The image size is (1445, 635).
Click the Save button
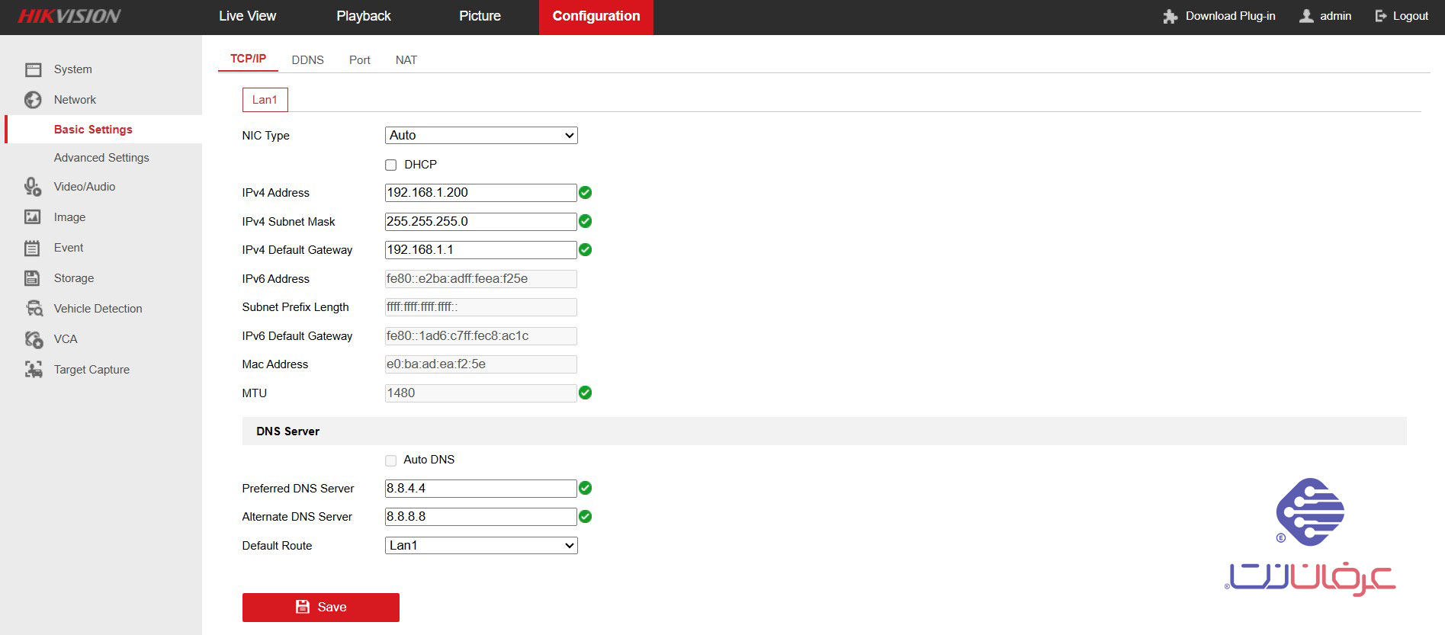pyautogui.click(x=321, y=608)
